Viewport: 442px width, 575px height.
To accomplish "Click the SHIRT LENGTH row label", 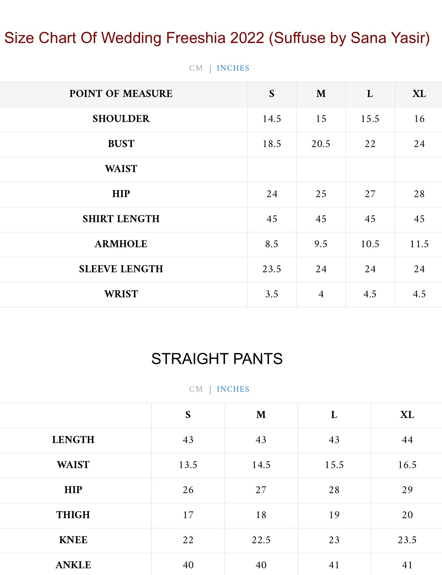I will (121, 219).
